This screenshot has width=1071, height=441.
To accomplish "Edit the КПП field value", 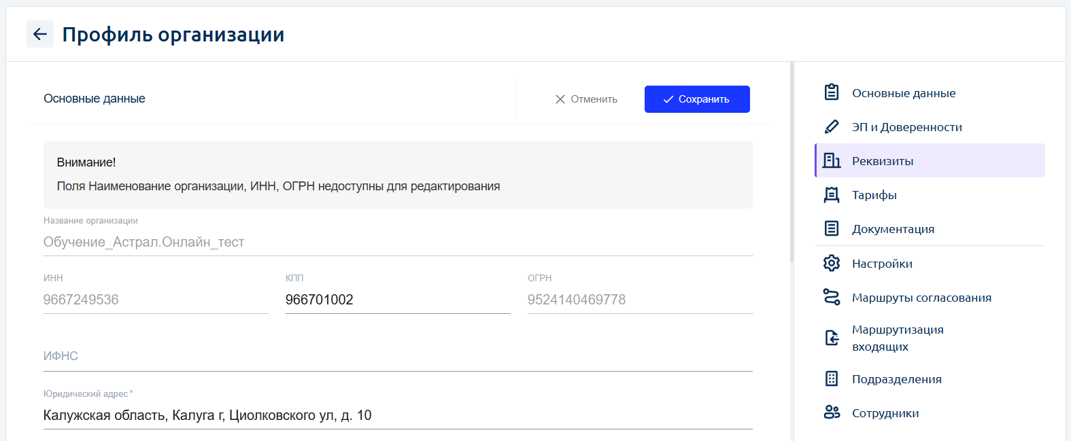I will click(x=398, y=300).
